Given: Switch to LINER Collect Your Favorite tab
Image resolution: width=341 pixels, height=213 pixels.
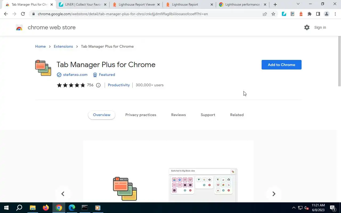Looking at the screenshot, I should pyautogui.click(x=83, y=5).
